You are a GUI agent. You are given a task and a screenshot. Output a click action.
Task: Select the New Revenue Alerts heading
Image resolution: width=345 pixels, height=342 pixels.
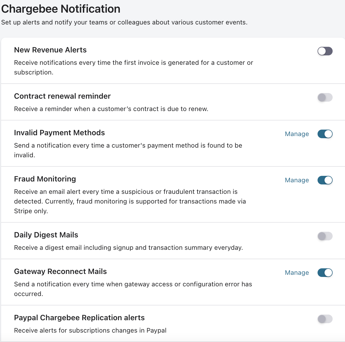tap(50, 50)
